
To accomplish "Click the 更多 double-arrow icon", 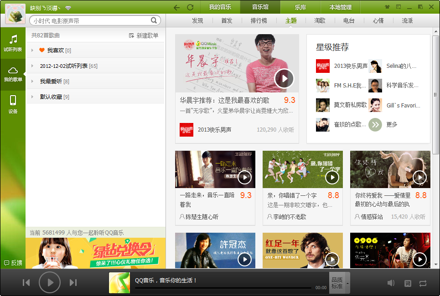I will (x=375, y=124).
